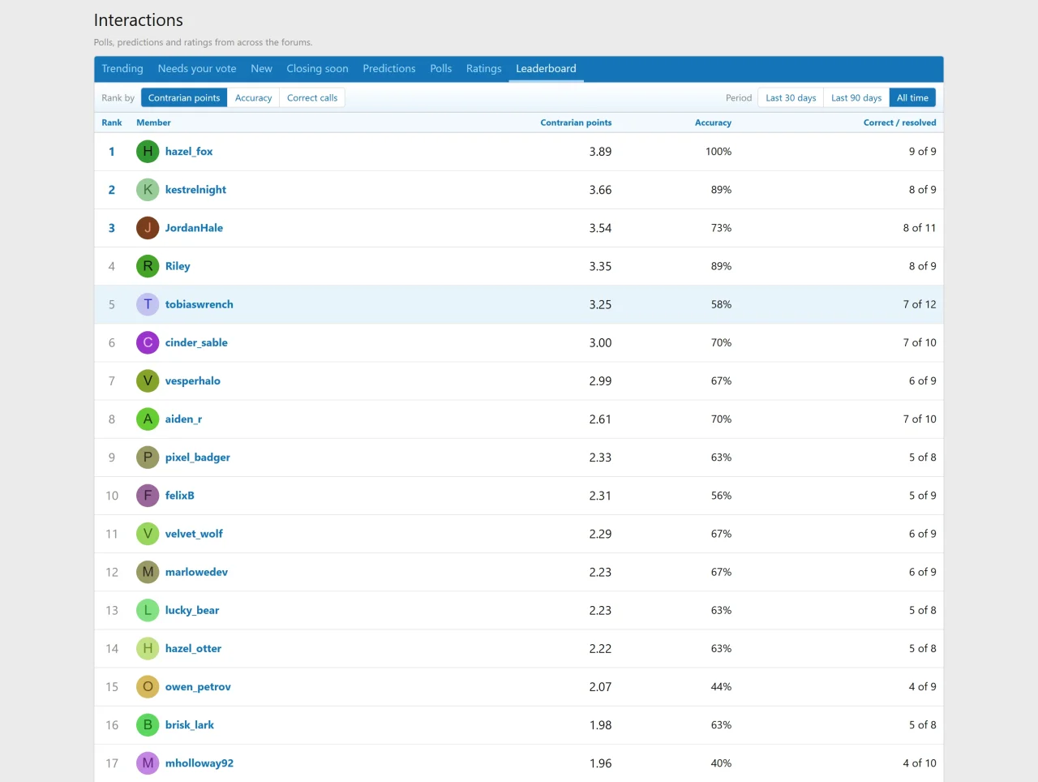Click the Contrarian points column header
This screenshot has width=1038, height=782.
point(576,122)
